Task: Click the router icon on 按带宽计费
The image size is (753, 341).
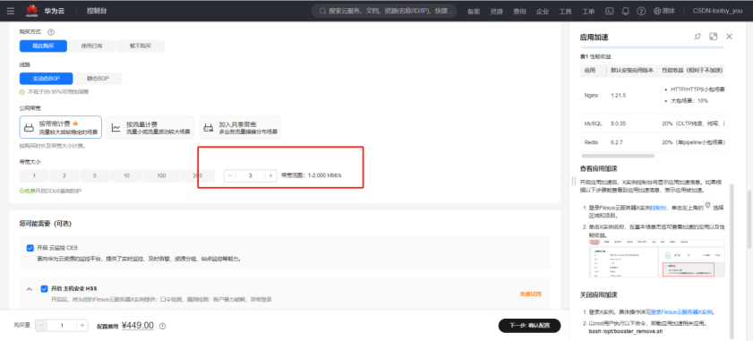Action: click(x=30, y=127)
